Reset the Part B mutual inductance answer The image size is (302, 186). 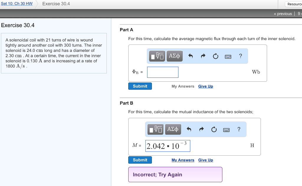[214, 129]
